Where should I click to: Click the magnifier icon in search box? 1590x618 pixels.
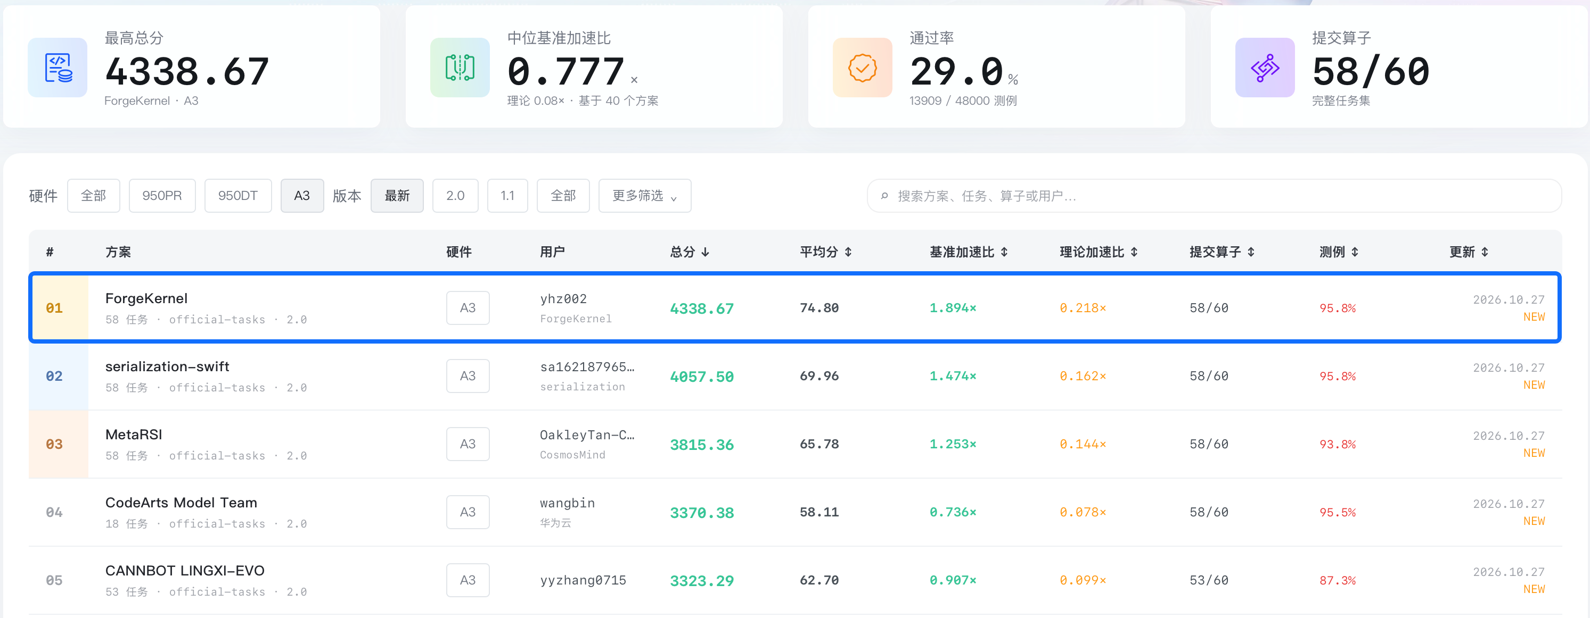pos(884,196)
